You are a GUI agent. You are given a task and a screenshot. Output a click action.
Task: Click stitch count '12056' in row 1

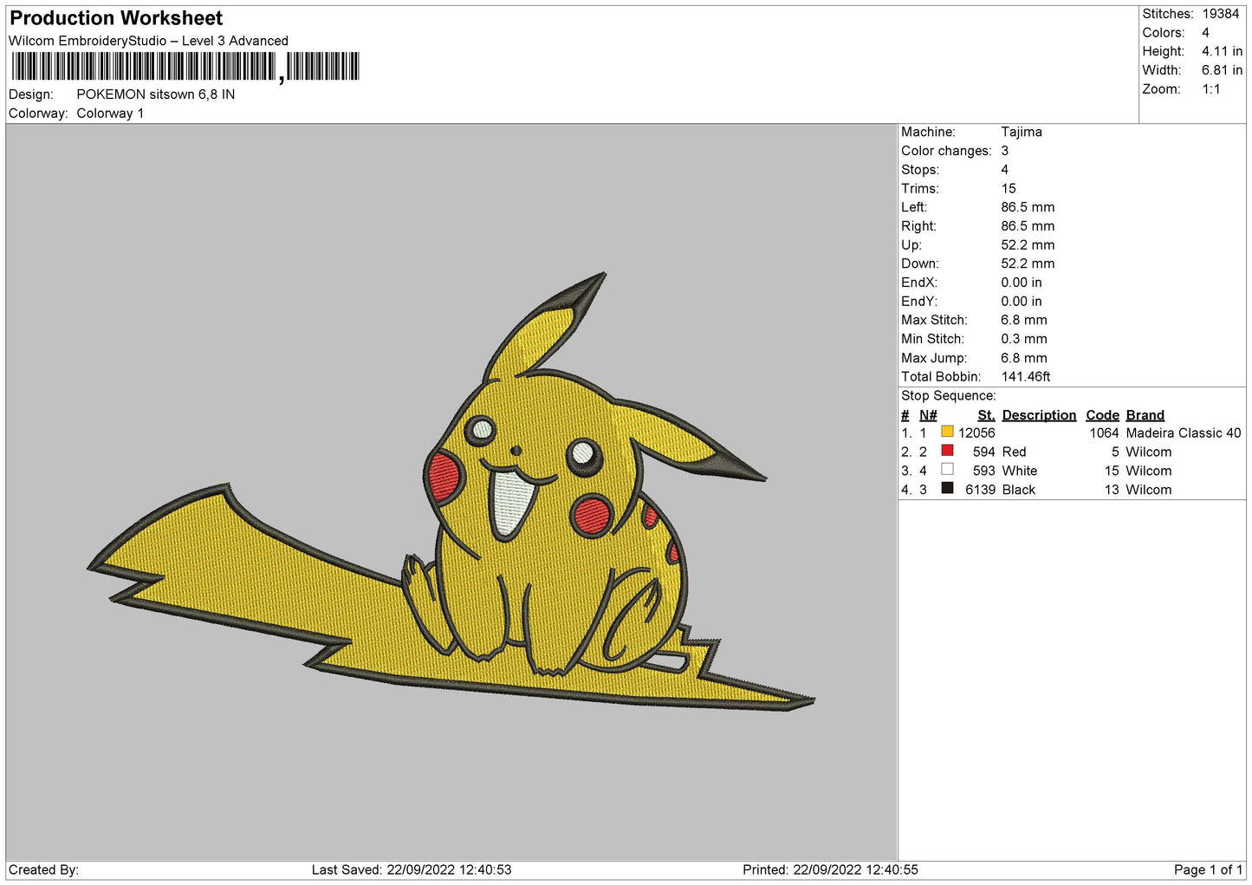pyautogui.click(x=976, y=433)
